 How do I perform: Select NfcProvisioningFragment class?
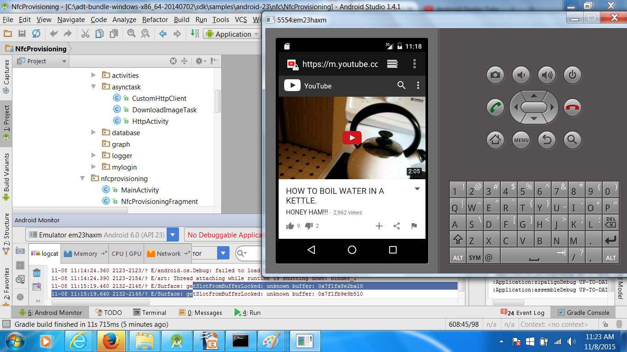coord(159,201)
